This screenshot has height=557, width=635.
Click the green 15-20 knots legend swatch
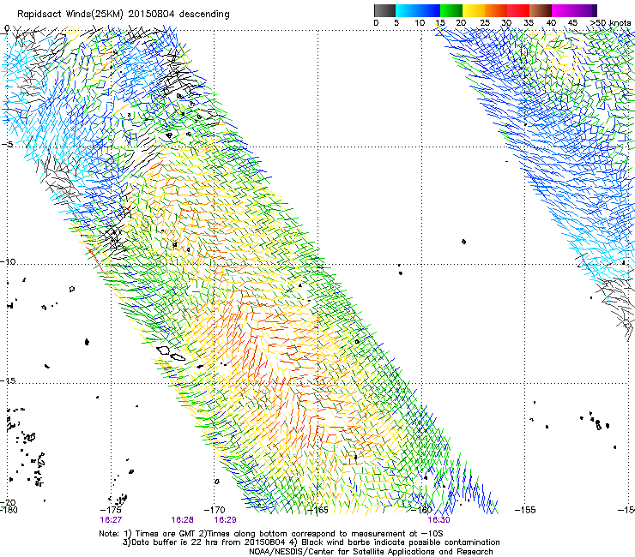click(x=451, y=10)
